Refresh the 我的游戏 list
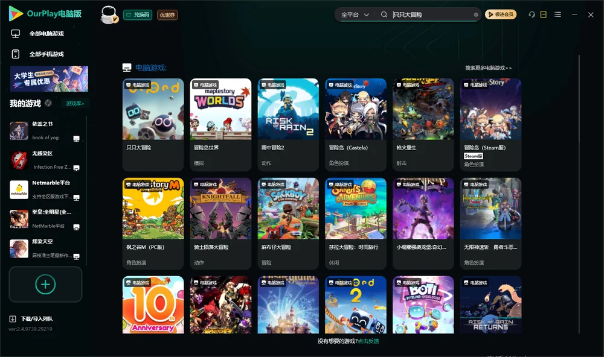This screenshot has height=357, width=604. tap(48, 103)
